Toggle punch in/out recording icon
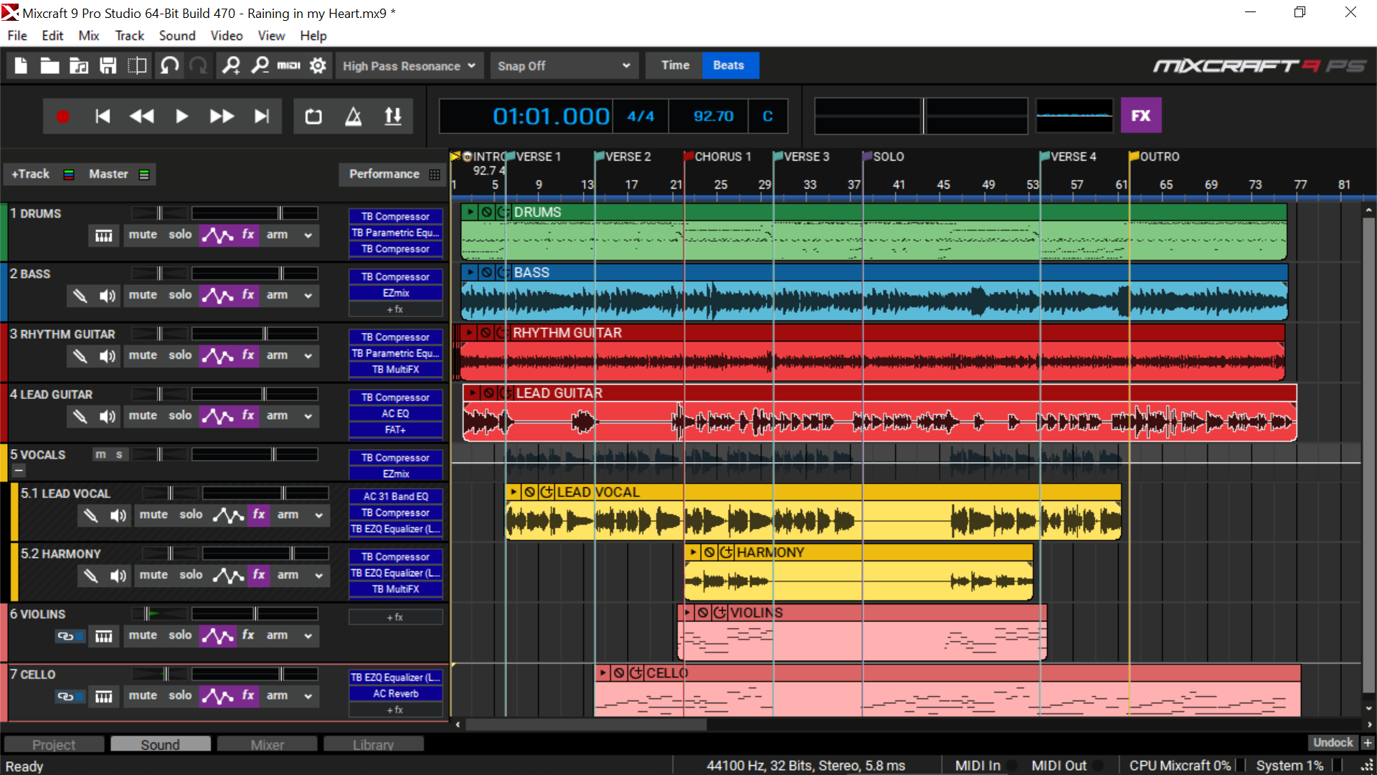Screen dimensions: 1377x775 coord(393,116)
